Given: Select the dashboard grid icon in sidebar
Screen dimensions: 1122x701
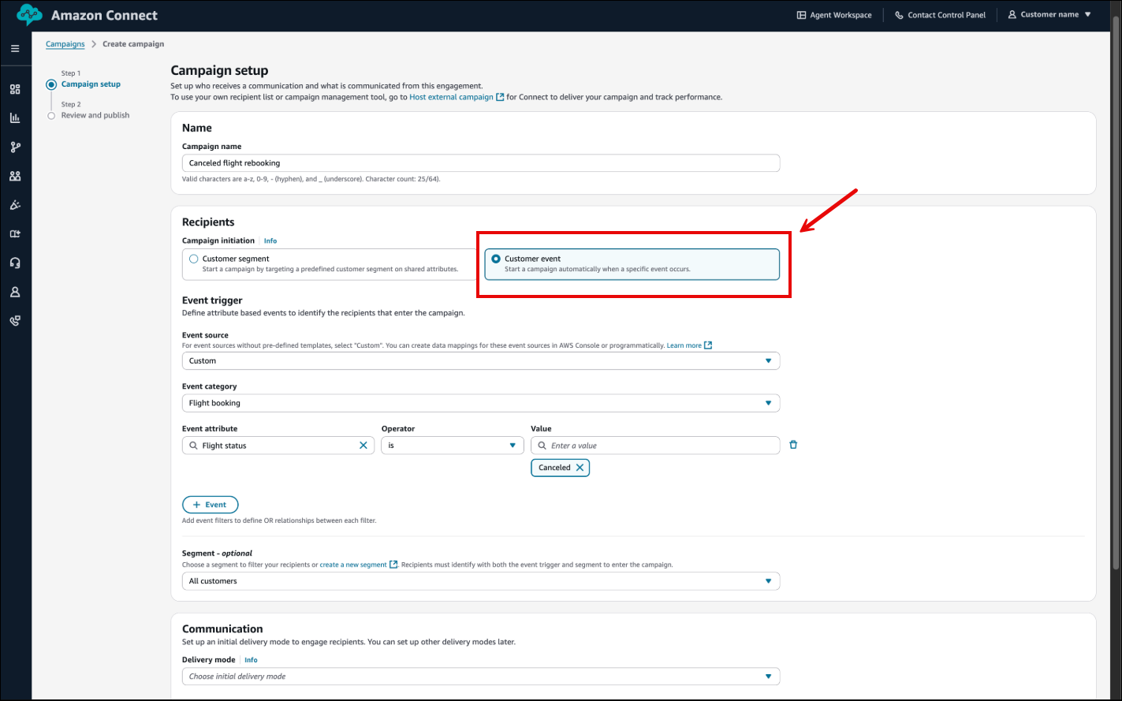Looking at the screenshot, I should click(15, 89).
